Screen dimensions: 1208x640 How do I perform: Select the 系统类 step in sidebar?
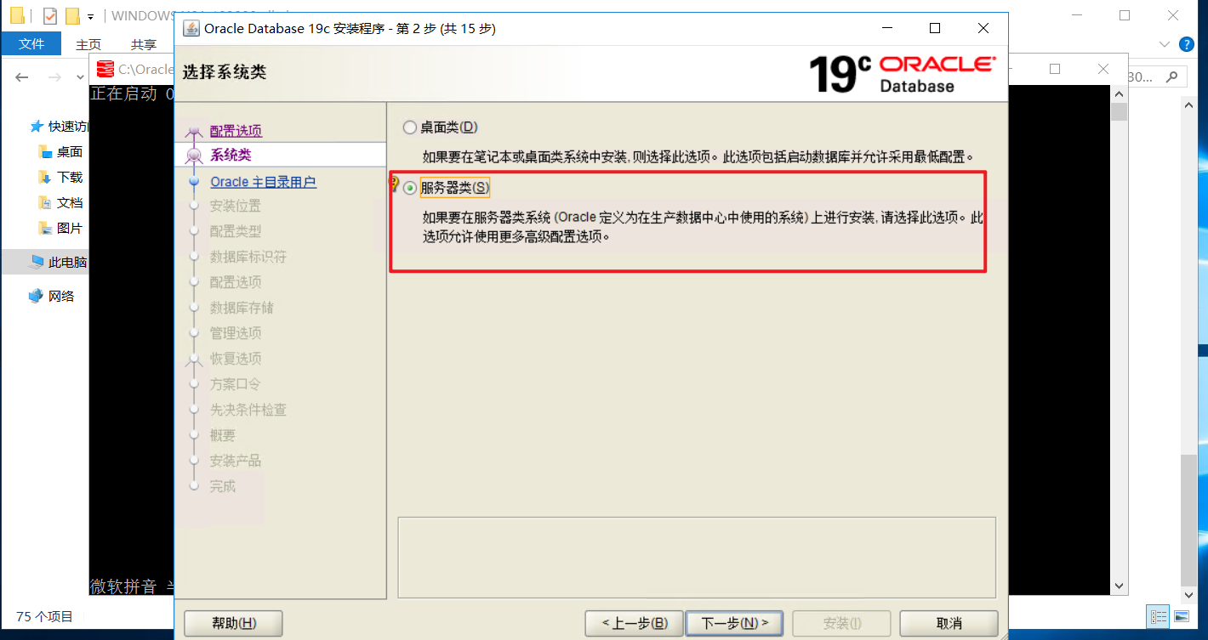(x=231, y=155)
